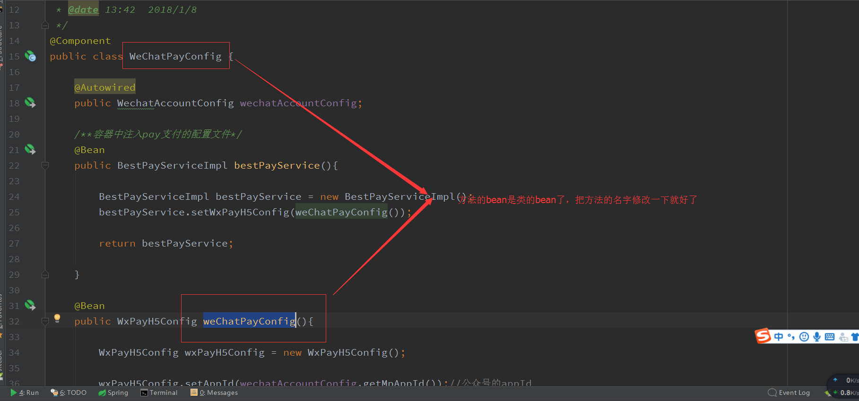This screenshot has height=401, width=859.
Task: Click the JRebel icon in status bar
Action: point(828,393)
